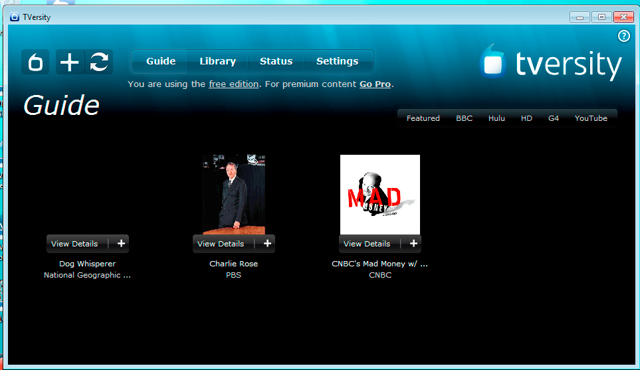Image resolution: width=640 pixels, height=370 pixels.
Task: View Details for Charlie Rose
Action: coord(221,244)
